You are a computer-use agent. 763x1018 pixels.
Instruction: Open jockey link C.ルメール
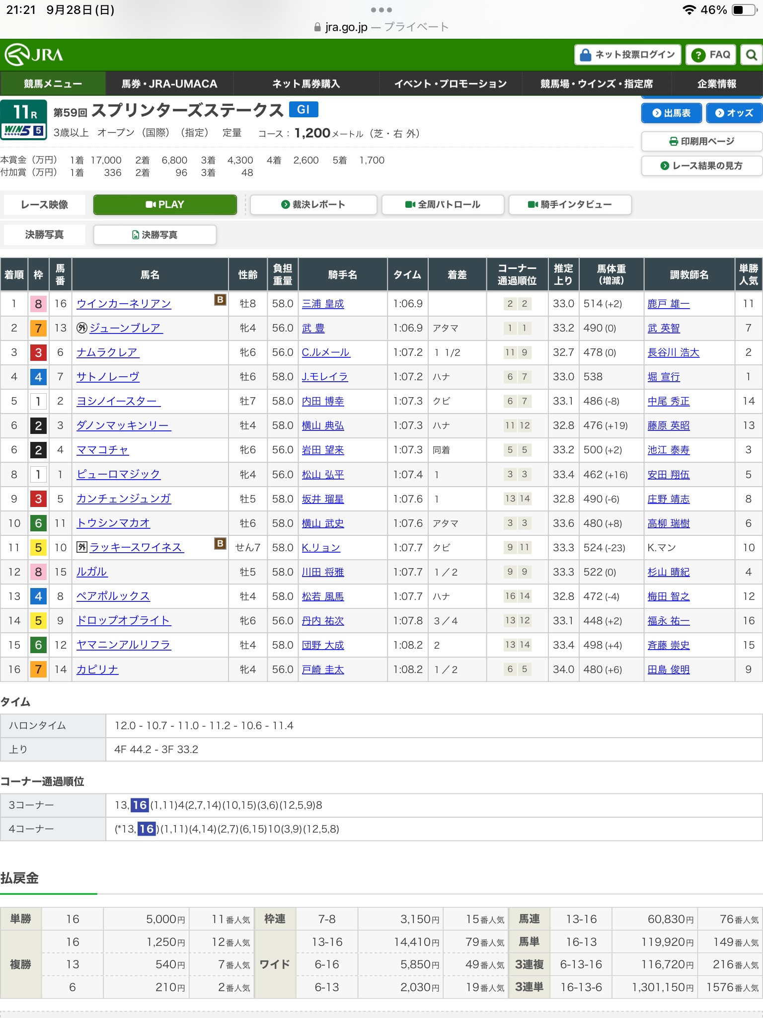(x=325, y=352)
